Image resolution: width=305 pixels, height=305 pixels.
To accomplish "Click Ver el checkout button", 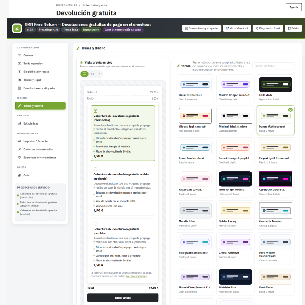I will 237,28.
